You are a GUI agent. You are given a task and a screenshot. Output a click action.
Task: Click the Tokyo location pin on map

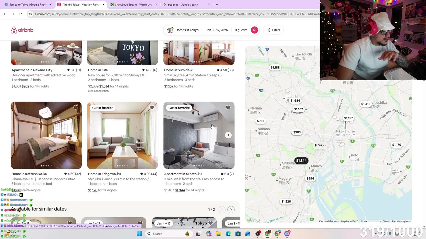(320, 145)
